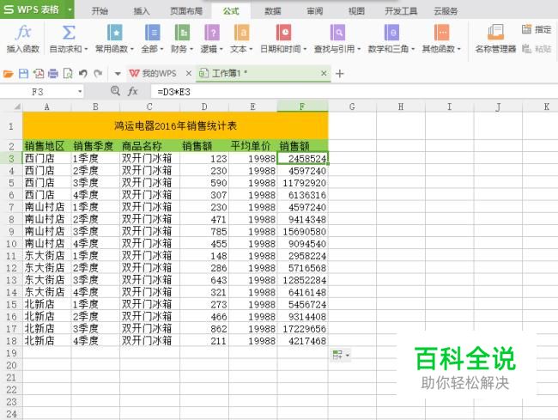Expand the 自动求和 dropdown arrow
The image size is (558, 420).
[86, 49]
